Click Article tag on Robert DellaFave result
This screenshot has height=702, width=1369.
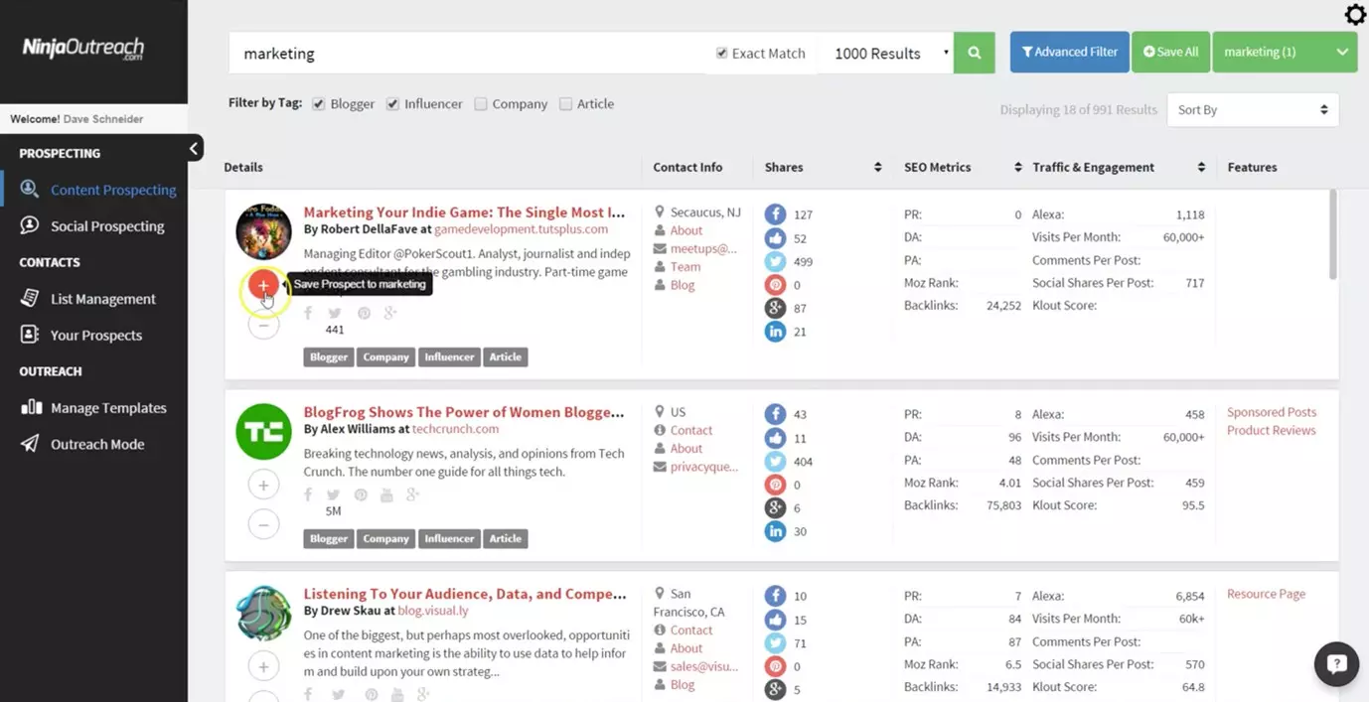click(505, 357)
